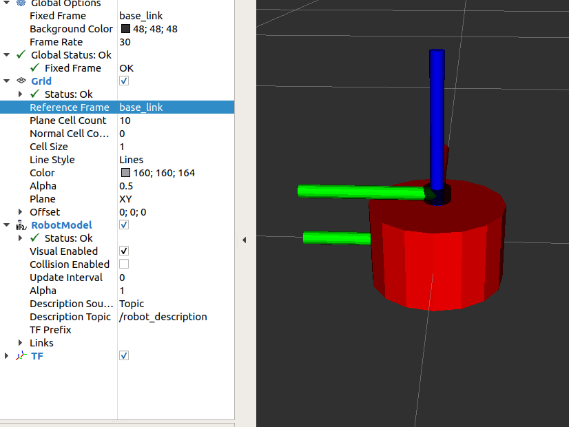Expand the TF display tree
This screenshot has width=569, height=427.
6,356
